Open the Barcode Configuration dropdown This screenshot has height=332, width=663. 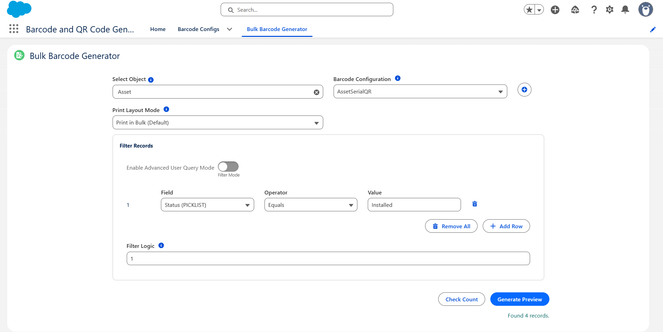coord(420,91)
